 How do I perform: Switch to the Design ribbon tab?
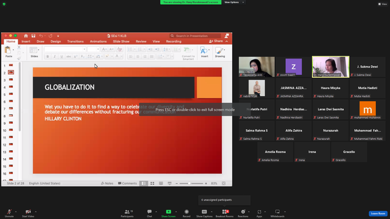pyautogui.click(x=55, y=41)
